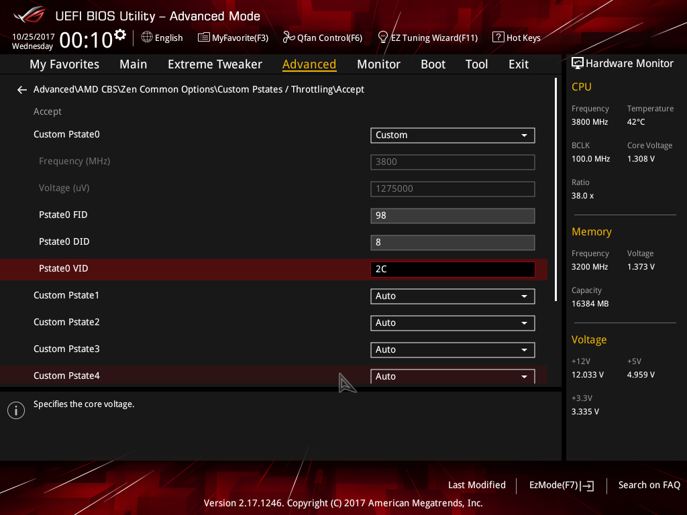Viewport: 687px width, 515px height.
Task: Click the CPU Ratio 38.0 x value
Action: tap(582, 196)
